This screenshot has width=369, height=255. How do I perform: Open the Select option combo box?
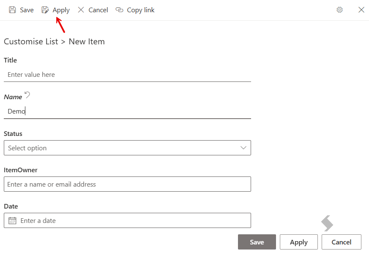(127, 148)
